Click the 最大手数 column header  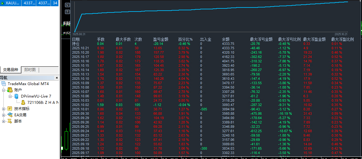pos(123,39)
